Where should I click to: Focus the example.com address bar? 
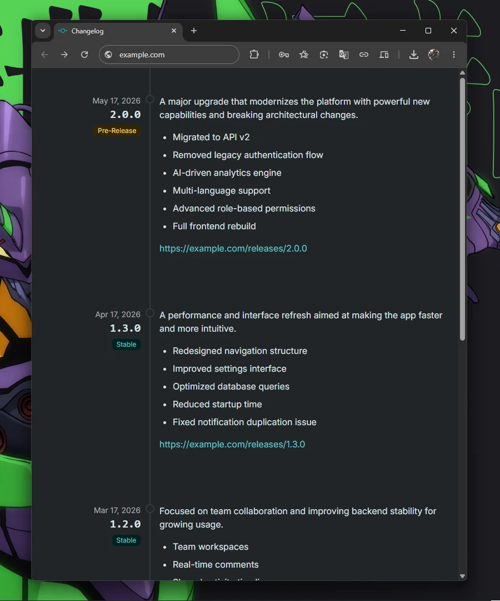[x=169, y=55]
